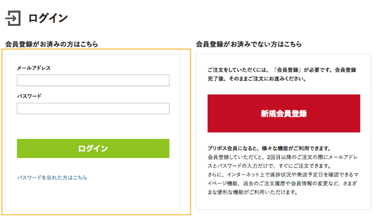Click the ログイン page heading text

pyautogui.click(x=48, y=18)
